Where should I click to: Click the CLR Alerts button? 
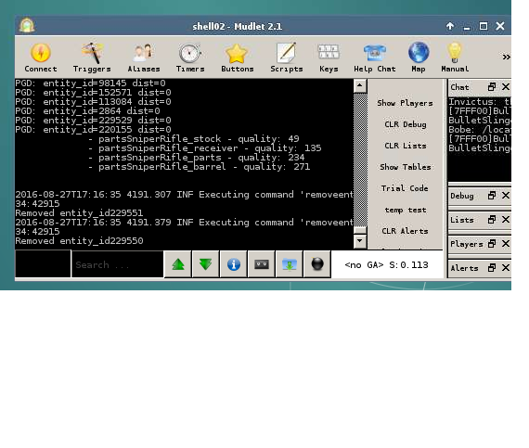click(x=405, y=231)
